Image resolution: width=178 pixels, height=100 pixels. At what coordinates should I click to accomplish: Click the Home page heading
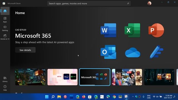pos(20,13)
